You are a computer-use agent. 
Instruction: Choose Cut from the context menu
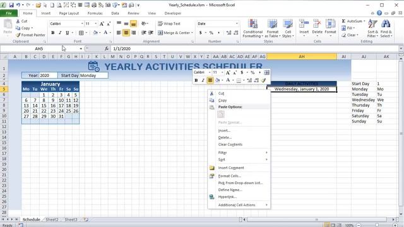pyautogui.click(x=239, y=93)
